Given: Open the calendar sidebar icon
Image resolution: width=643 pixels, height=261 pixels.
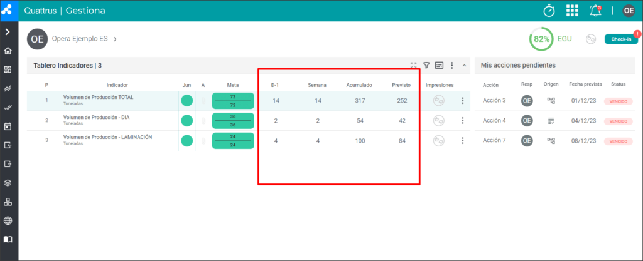Looking at the screenshot, I should (8, 126).
